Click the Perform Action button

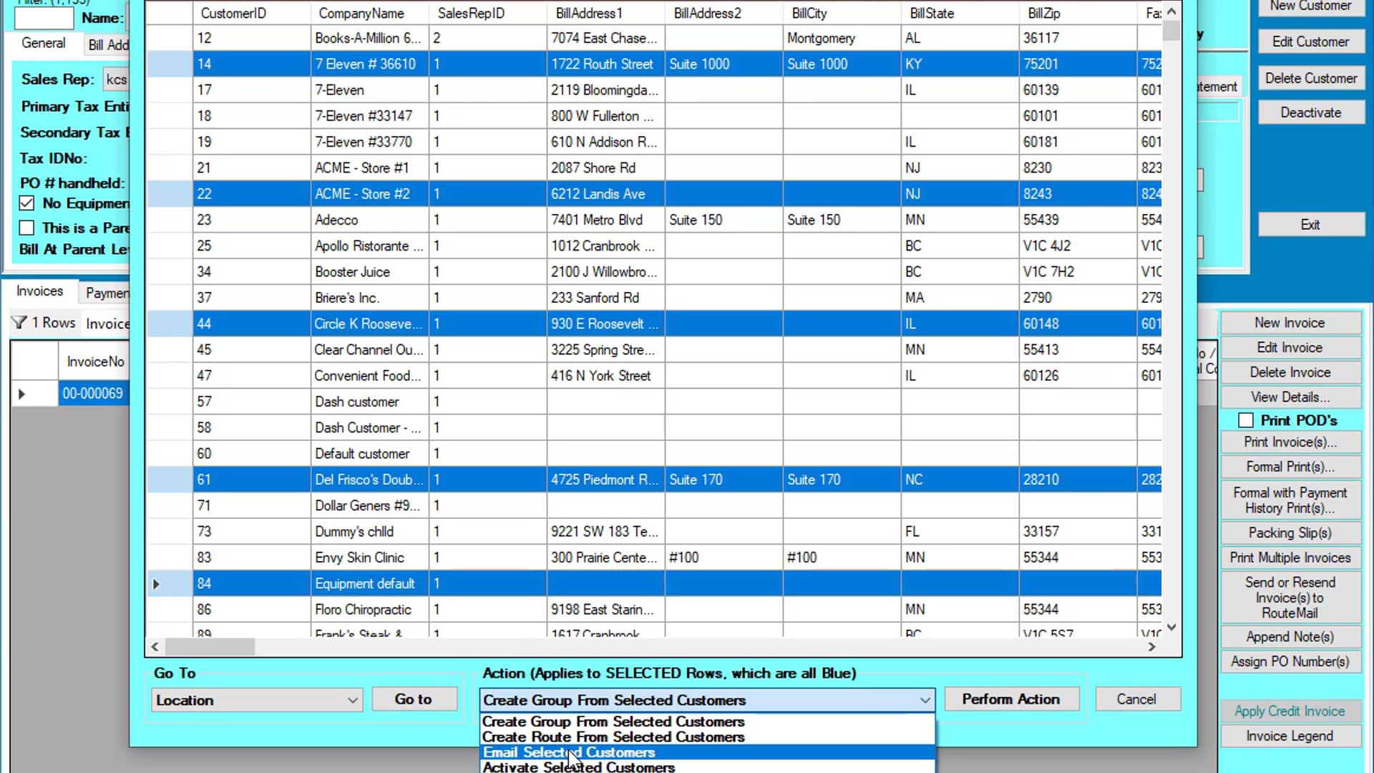[x=1011, y=699]
